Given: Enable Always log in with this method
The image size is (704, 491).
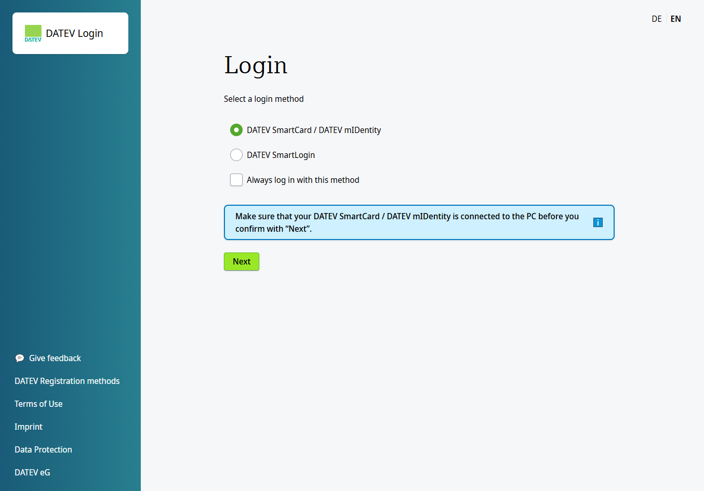Looking at the screenshot, I should (x=236, y=180).
